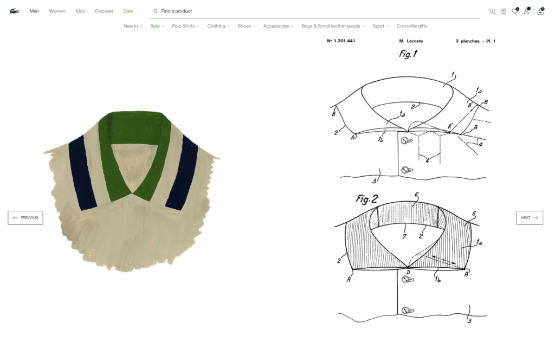Open the Discover menu item
This screenshot has height=342, width=555.
[x=104, y=11]
